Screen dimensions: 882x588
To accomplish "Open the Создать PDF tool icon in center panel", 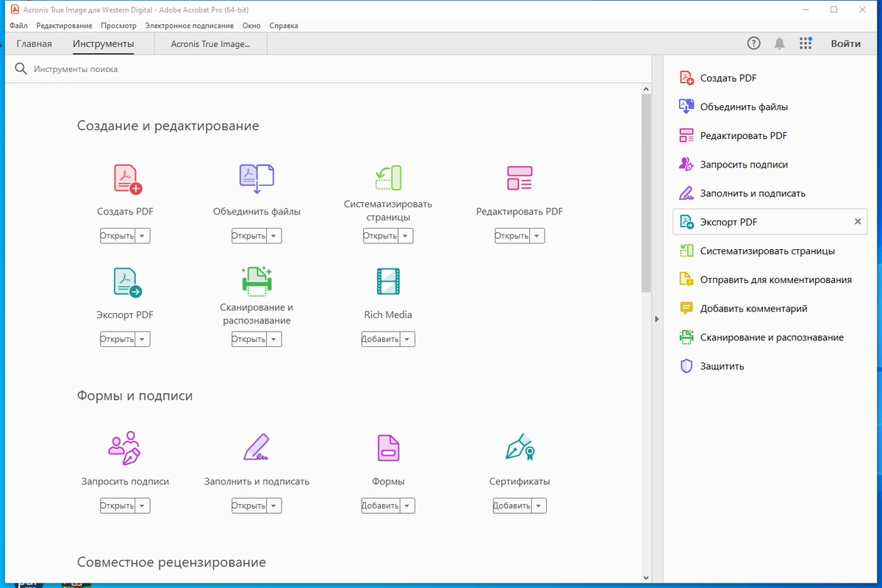I will pyautogui.click(x=127, y=179).
